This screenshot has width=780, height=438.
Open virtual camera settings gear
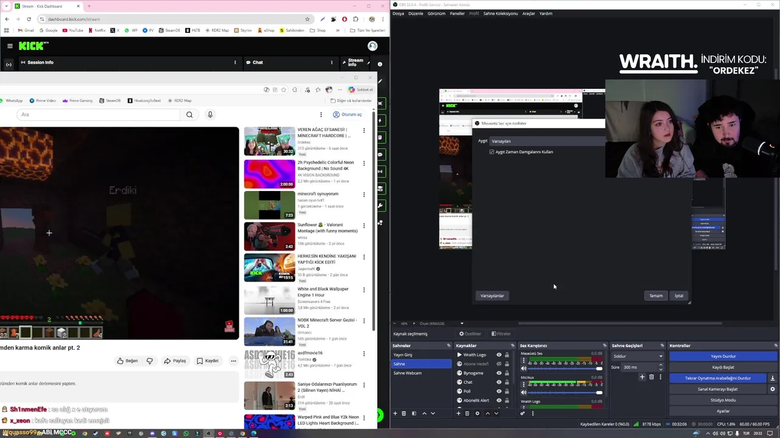[773, 389]
